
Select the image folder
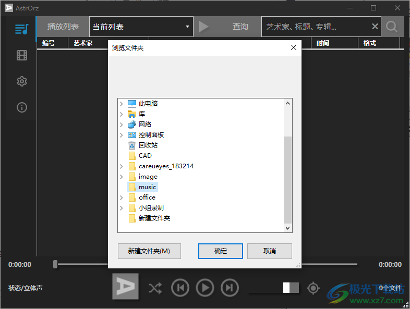(x=143, y=177)
